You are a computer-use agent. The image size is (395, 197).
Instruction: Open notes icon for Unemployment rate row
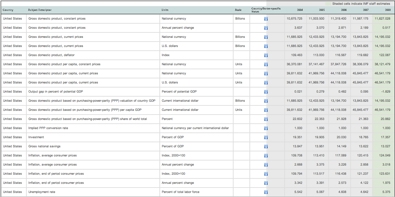point(266,192)
